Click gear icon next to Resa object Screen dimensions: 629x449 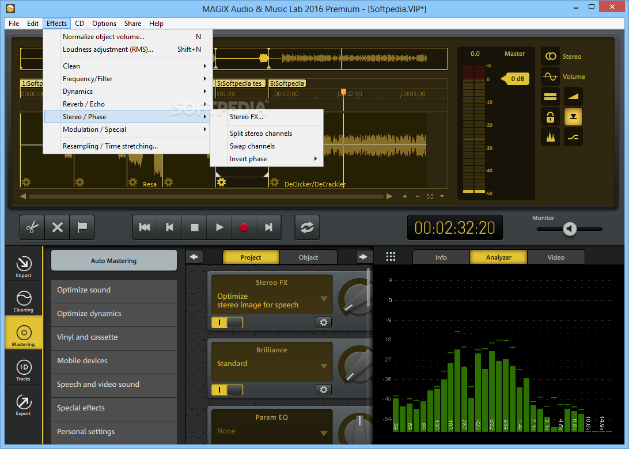click(133, 182)
